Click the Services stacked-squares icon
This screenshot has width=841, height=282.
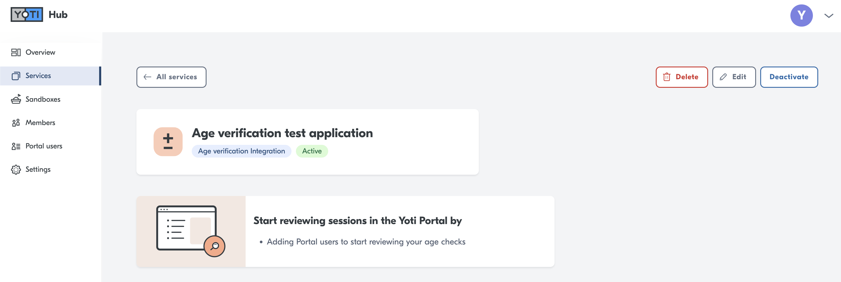coord(16,76)
